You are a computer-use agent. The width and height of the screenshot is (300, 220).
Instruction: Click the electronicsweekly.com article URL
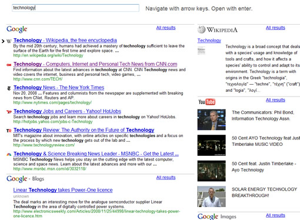tap(96, 214)
